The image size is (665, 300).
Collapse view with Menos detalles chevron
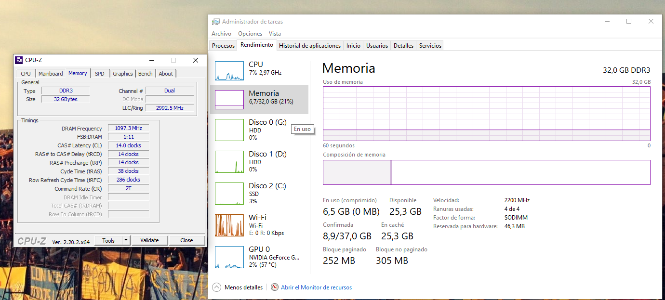tap(216, 287)
